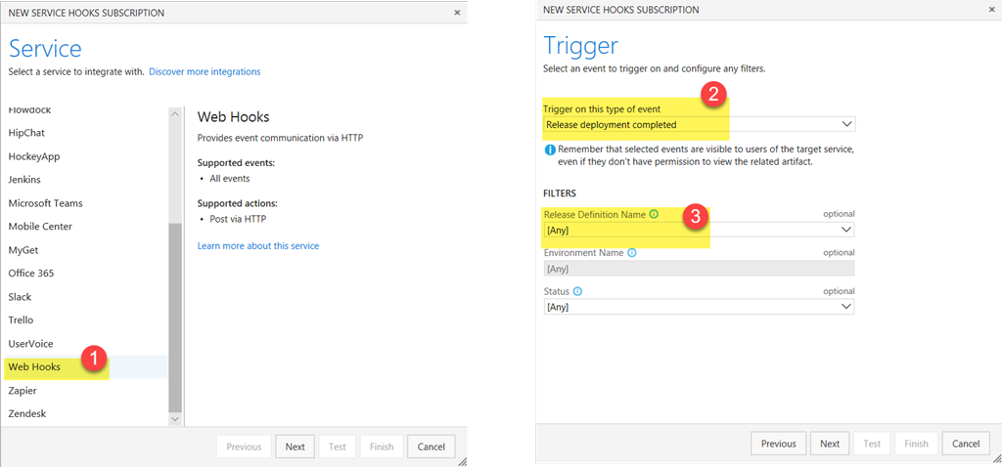Click Previous in the Trigger dialog

click(778, 444)
